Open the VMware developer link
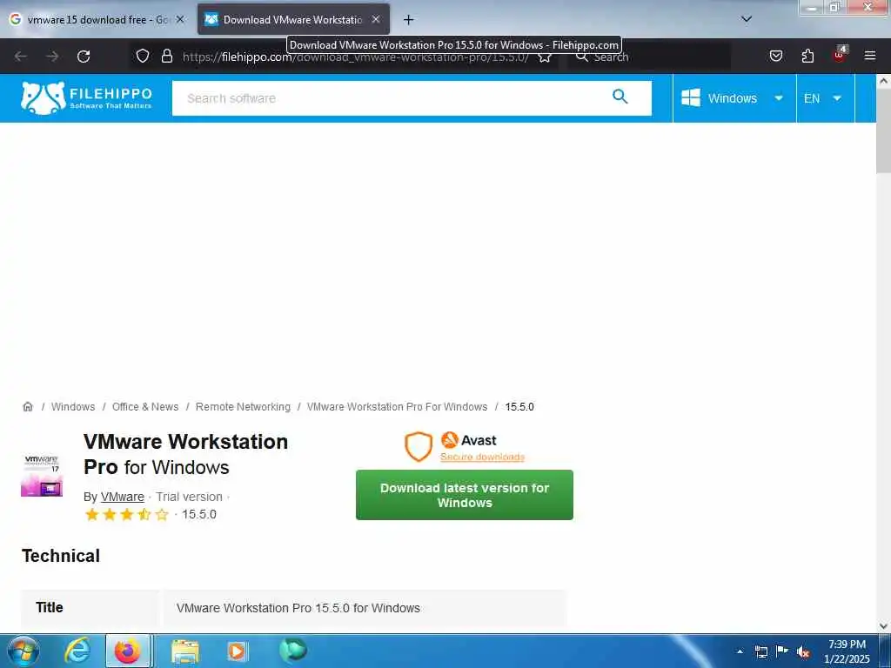Image resolution: width=891 pixels, height=668 pixels. tap(122, 497)
